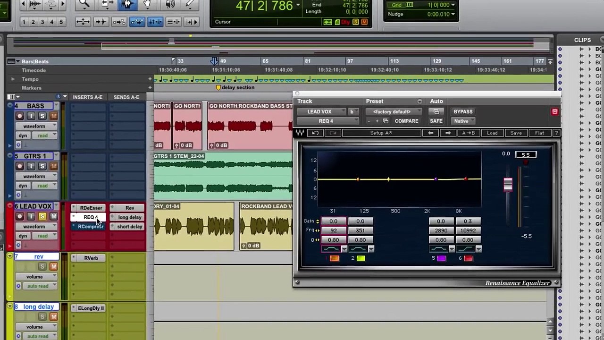
Task: Go to next preset with right arrow
Action: coord(448,133)
